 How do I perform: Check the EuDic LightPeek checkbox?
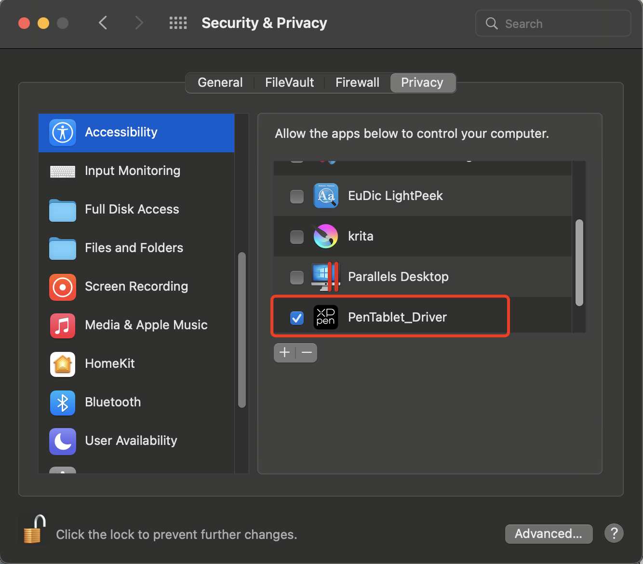point(297,196)
